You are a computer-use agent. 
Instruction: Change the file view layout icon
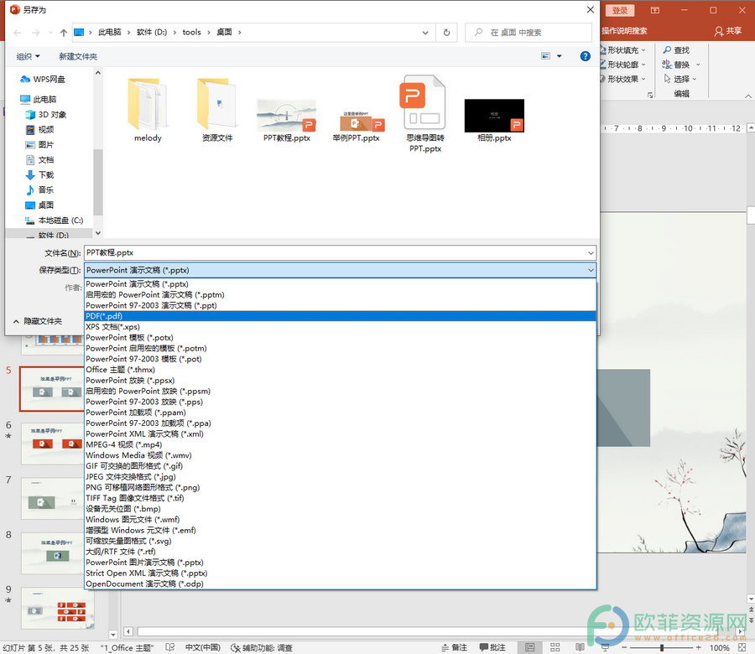tap(545, 56)
